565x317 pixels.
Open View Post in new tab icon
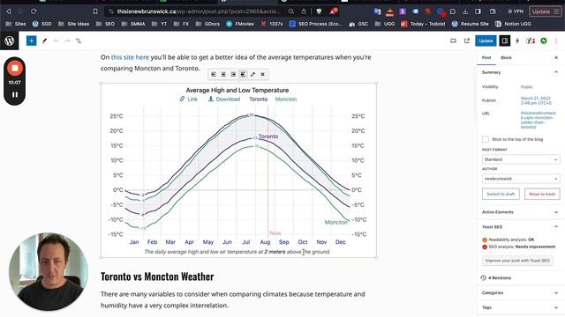pyautogui.click(x=467, y=41)
